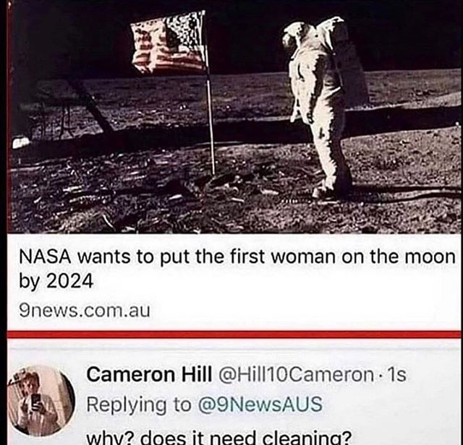Visit the 9news.com.au source domain

pyautogui.click(x=85, y=311)
